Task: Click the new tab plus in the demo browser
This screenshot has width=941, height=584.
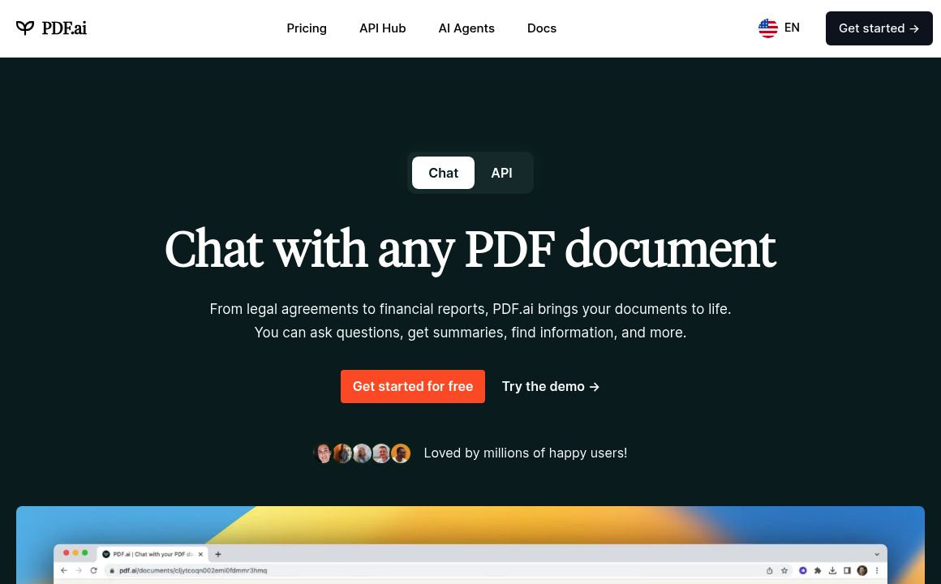Action: (x=217, y=555)
